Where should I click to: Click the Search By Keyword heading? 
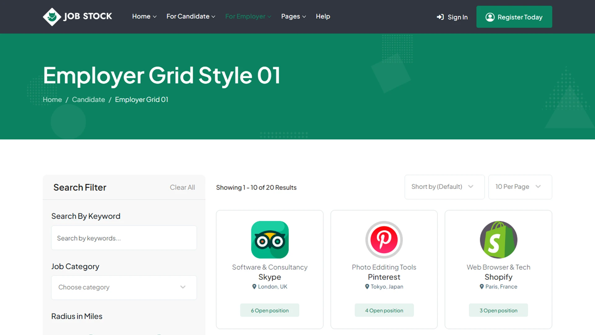(x=86, y=216)
